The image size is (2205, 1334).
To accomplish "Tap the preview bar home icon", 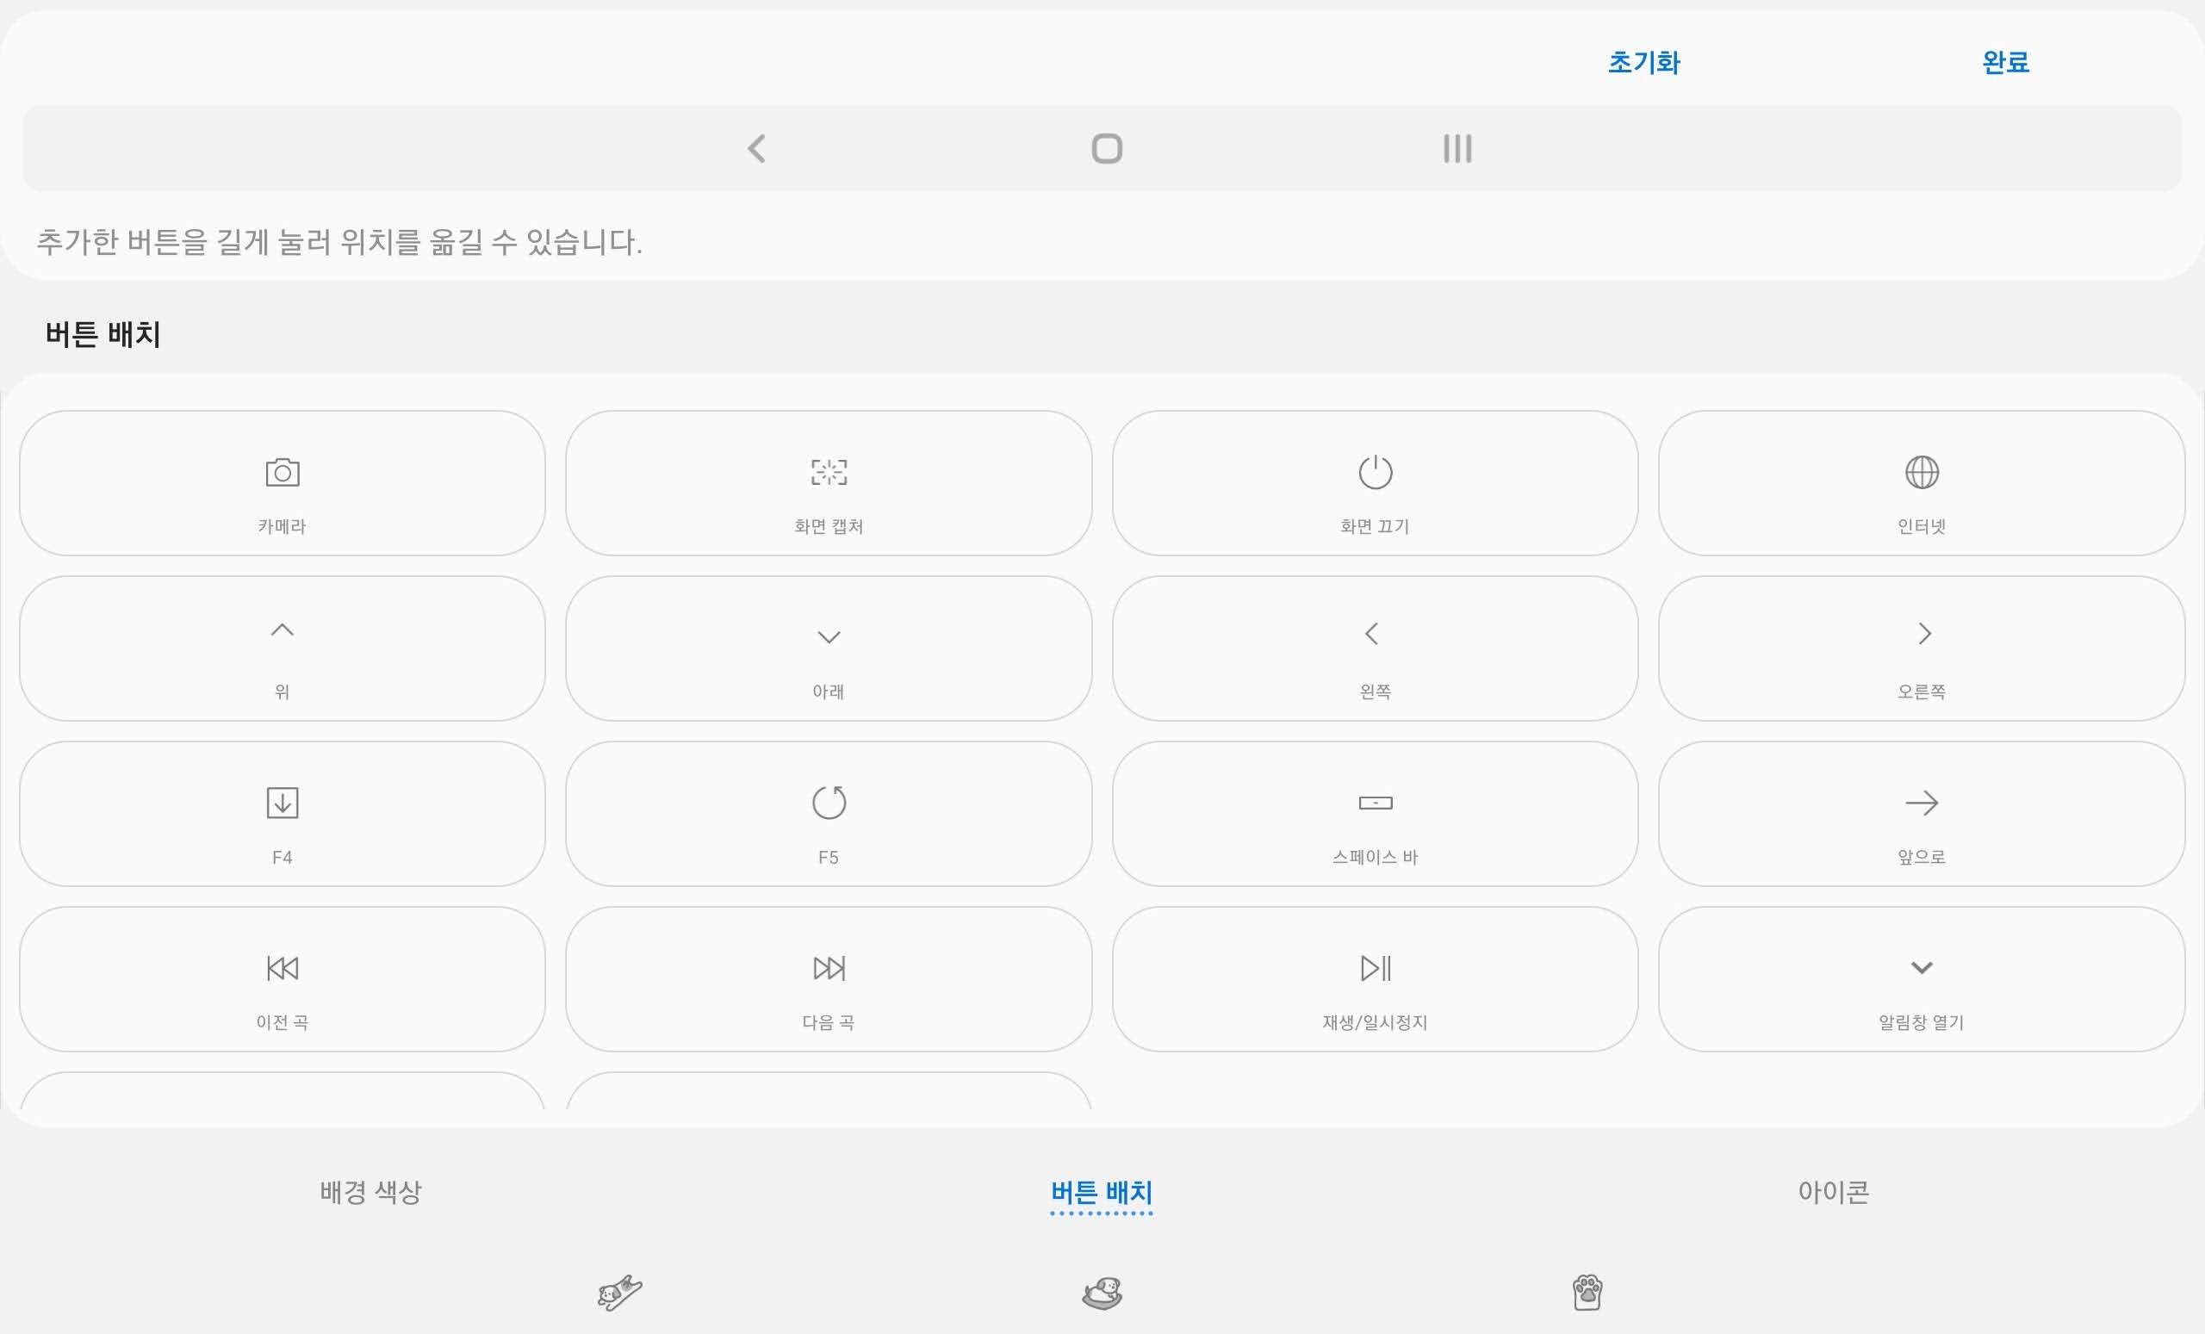I will coord(1107,148).
